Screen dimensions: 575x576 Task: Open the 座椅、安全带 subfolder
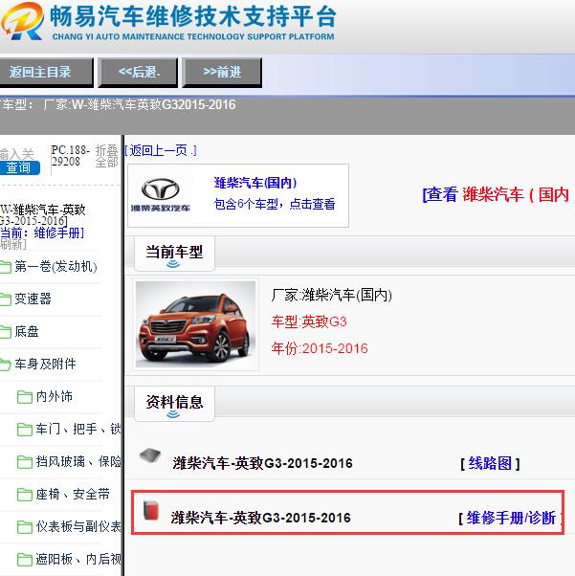(73, 494)
